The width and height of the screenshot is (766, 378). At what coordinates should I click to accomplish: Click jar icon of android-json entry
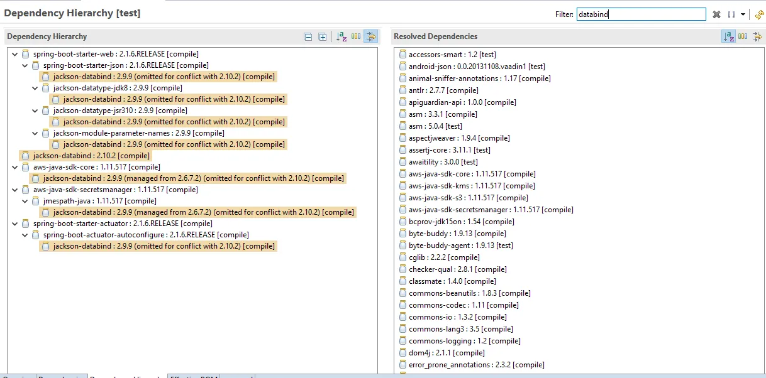click(x=403, y=67)
